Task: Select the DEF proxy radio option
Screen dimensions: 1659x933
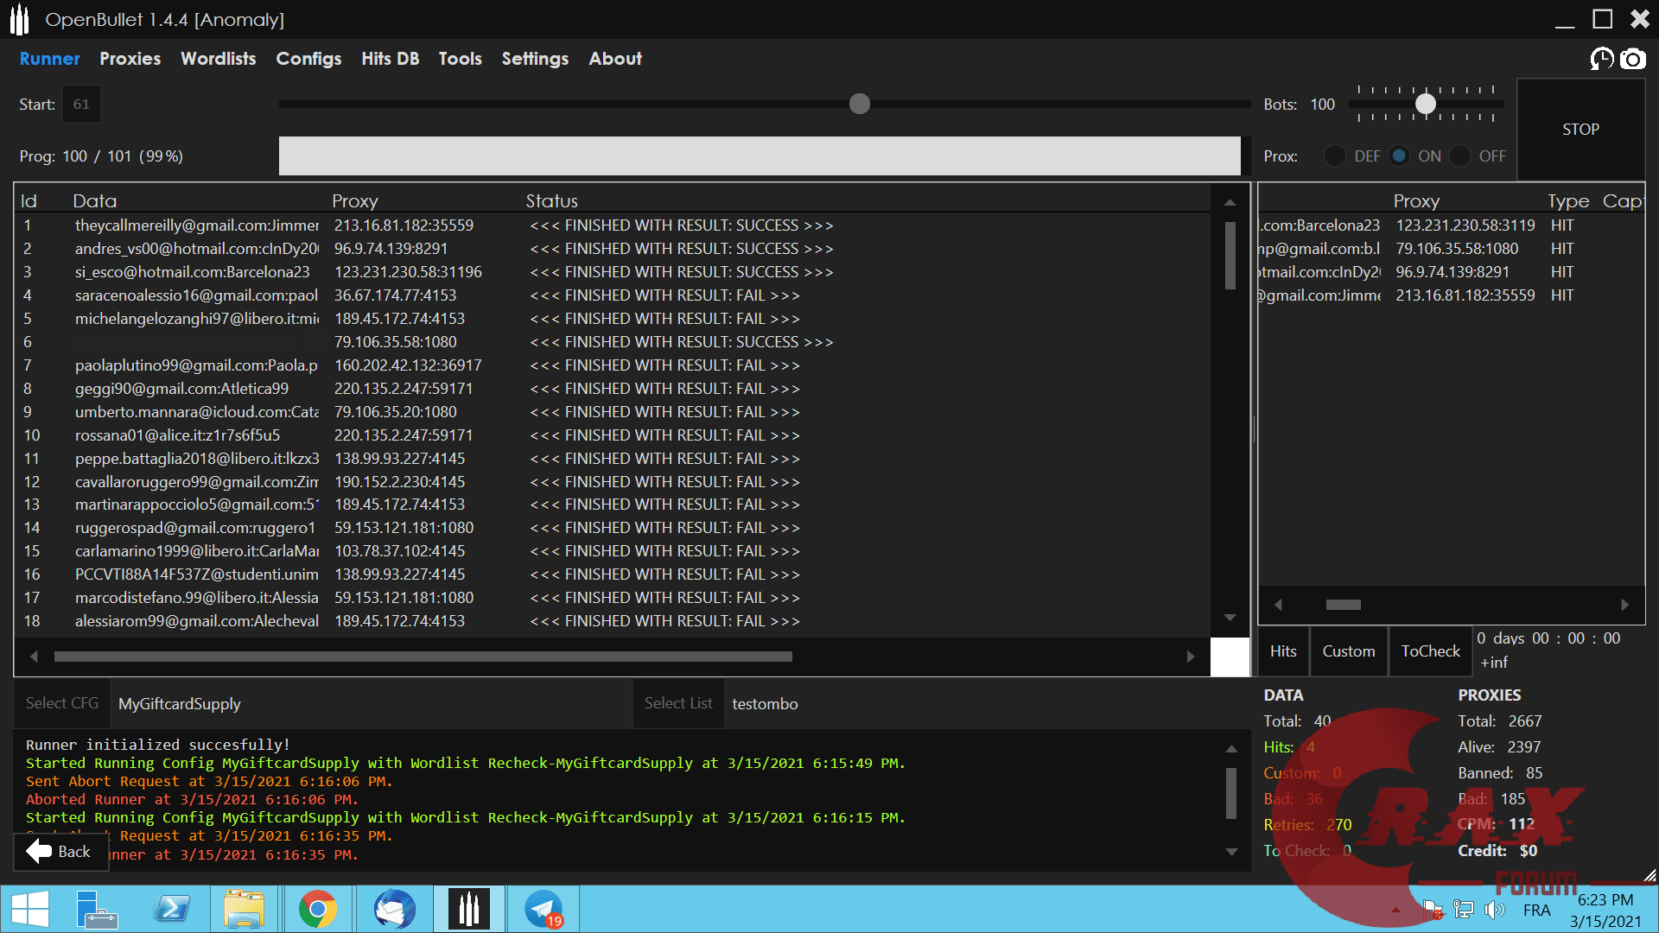Action: coord(1335,156)
